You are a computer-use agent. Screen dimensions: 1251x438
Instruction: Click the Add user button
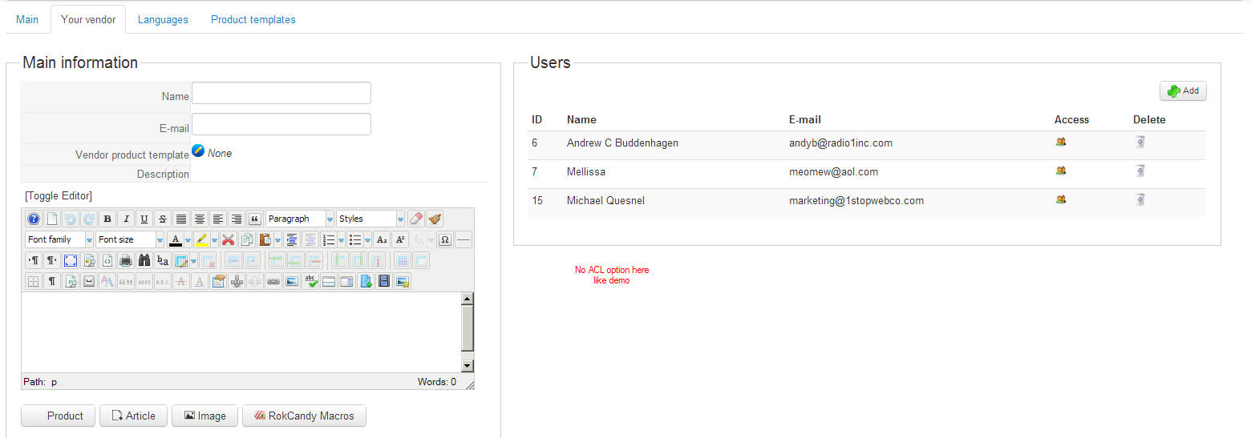pyautogui.click(x=1183, y=90)
